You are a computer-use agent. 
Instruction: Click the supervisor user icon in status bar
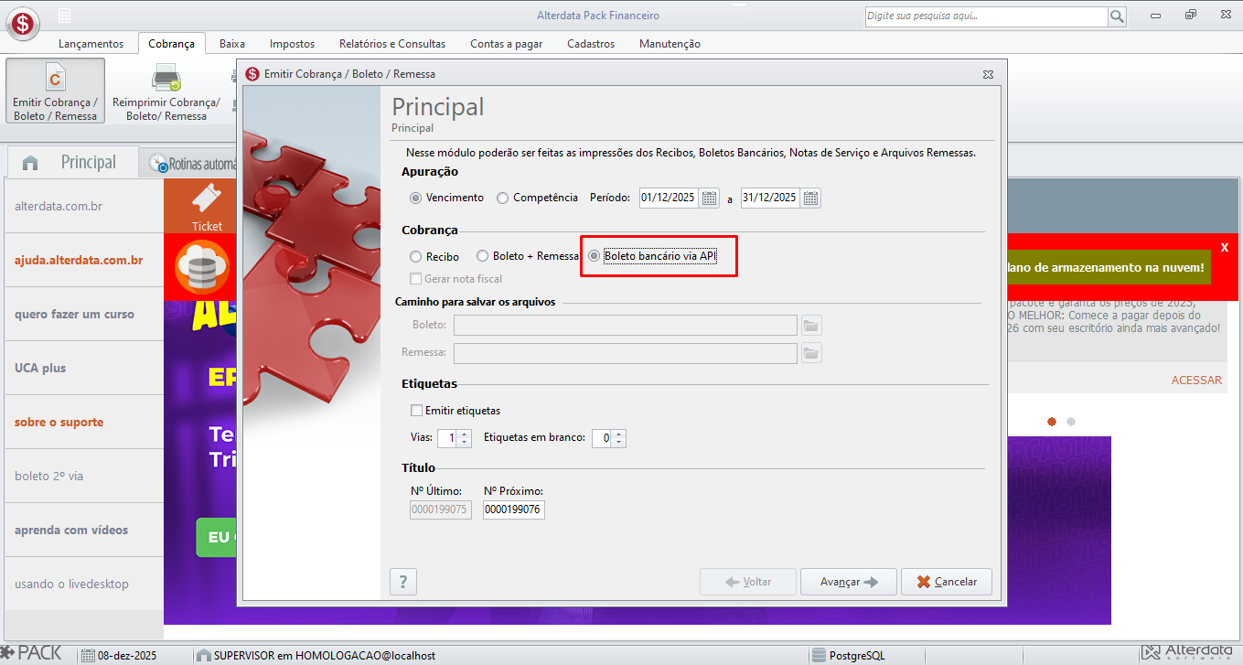(203, 655)
